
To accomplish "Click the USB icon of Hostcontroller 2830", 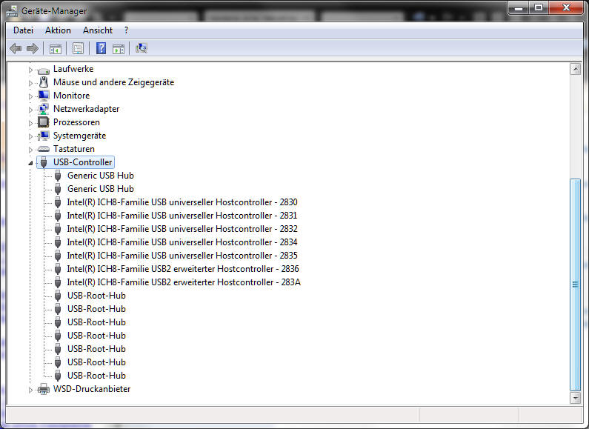I will (x=58, y=202).
